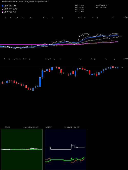The image size is (128, 170).
Task: Click the 'MACD:' panel label
Action: click(8, 127)
